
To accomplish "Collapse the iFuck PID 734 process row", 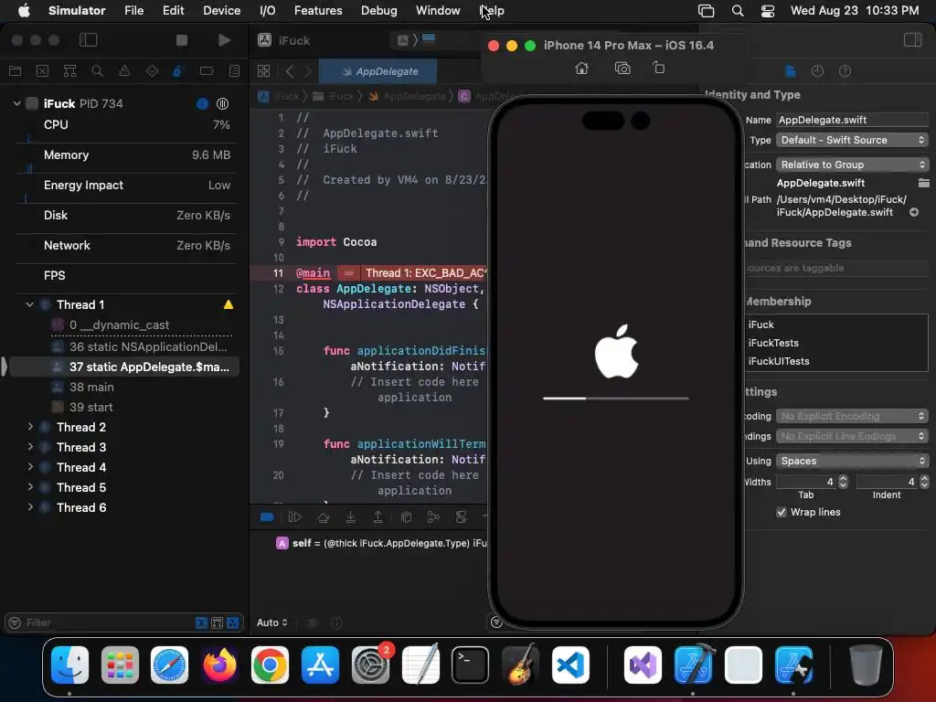I will pyautogui.click(x=16, y=103).
